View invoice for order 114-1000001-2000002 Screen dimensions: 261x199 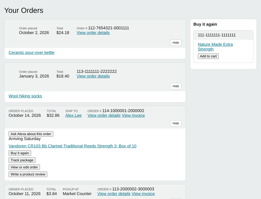(x=133, y=115)
